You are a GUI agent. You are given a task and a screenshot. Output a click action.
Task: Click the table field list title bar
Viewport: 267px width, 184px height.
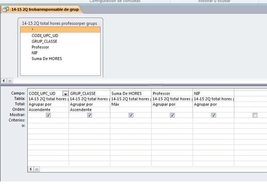coord(60,22)
